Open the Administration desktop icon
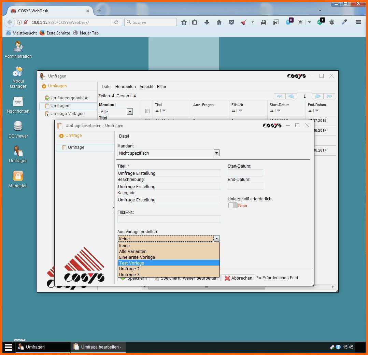Image resolution: width=368 pixels, height=355 pixels. point(18,49)
